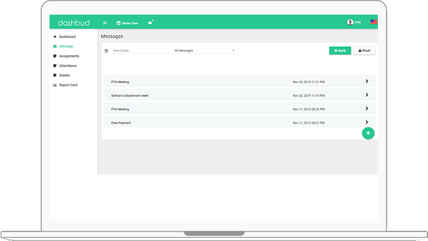Toggle the hamburger menu icon
This screenshot has height=241, width=428.
[x=105, y=23]
